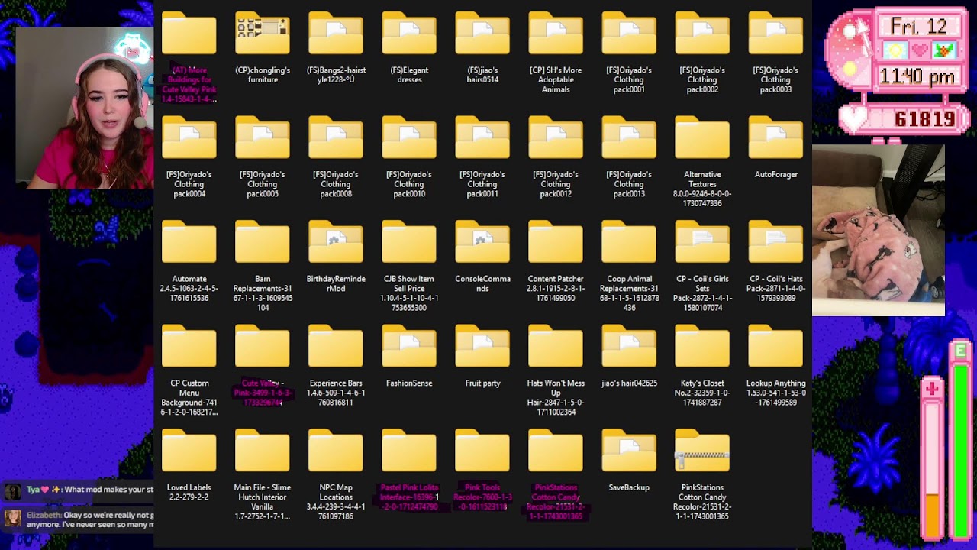977x550 pixels.
Task: Open the Barn Replacements folder
Action: tap(263, 242)
